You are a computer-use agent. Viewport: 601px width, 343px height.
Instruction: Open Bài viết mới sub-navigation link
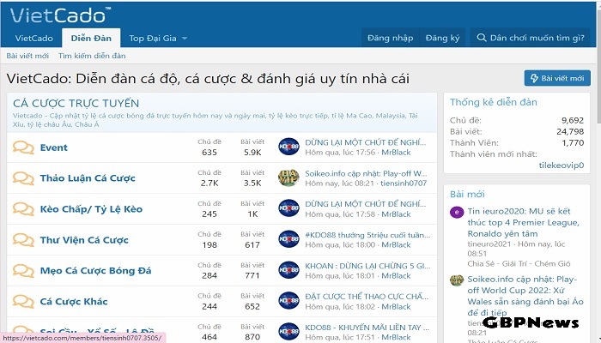click(x=27, y=56)
